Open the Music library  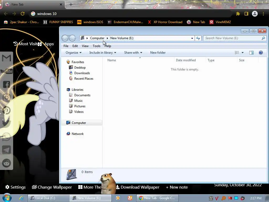click(x=78, y=101)
